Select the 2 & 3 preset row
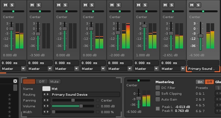 200,99
